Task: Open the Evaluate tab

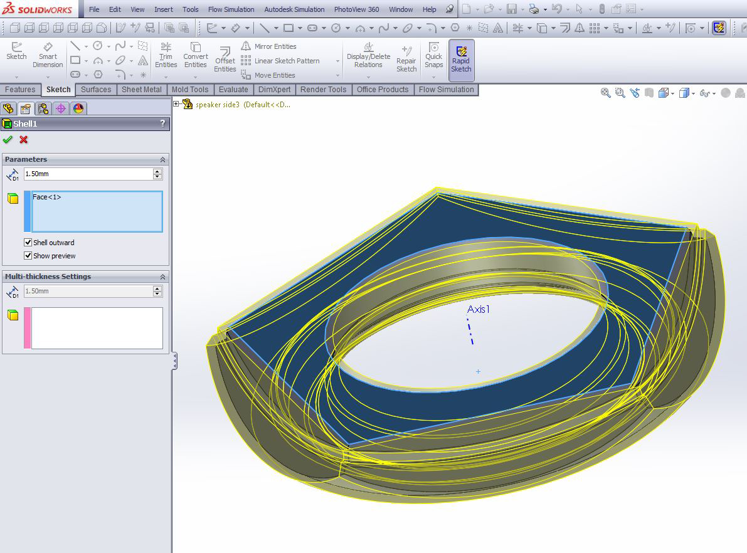Action: (233, 90)
